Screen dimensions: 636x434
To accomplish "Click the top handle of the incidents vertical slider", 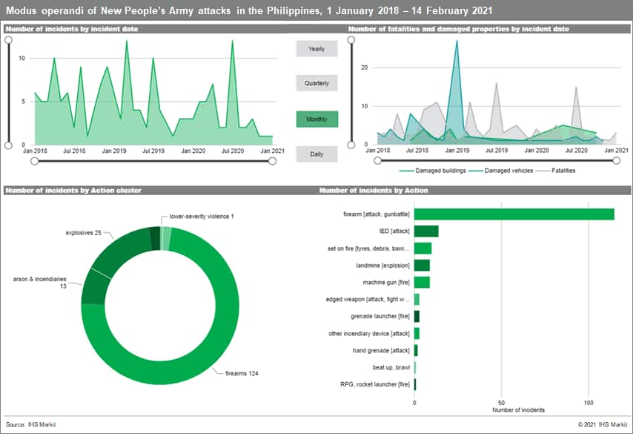I will point(8,41).
